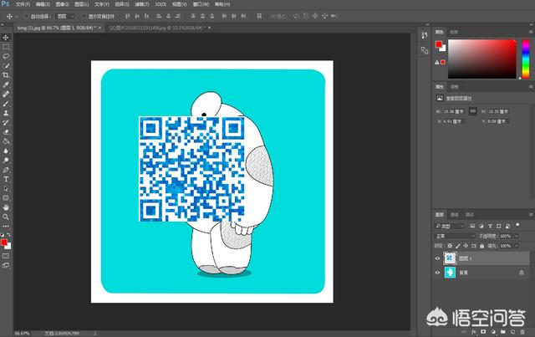
Task: Select the History Brush tool
Action: 6,123
